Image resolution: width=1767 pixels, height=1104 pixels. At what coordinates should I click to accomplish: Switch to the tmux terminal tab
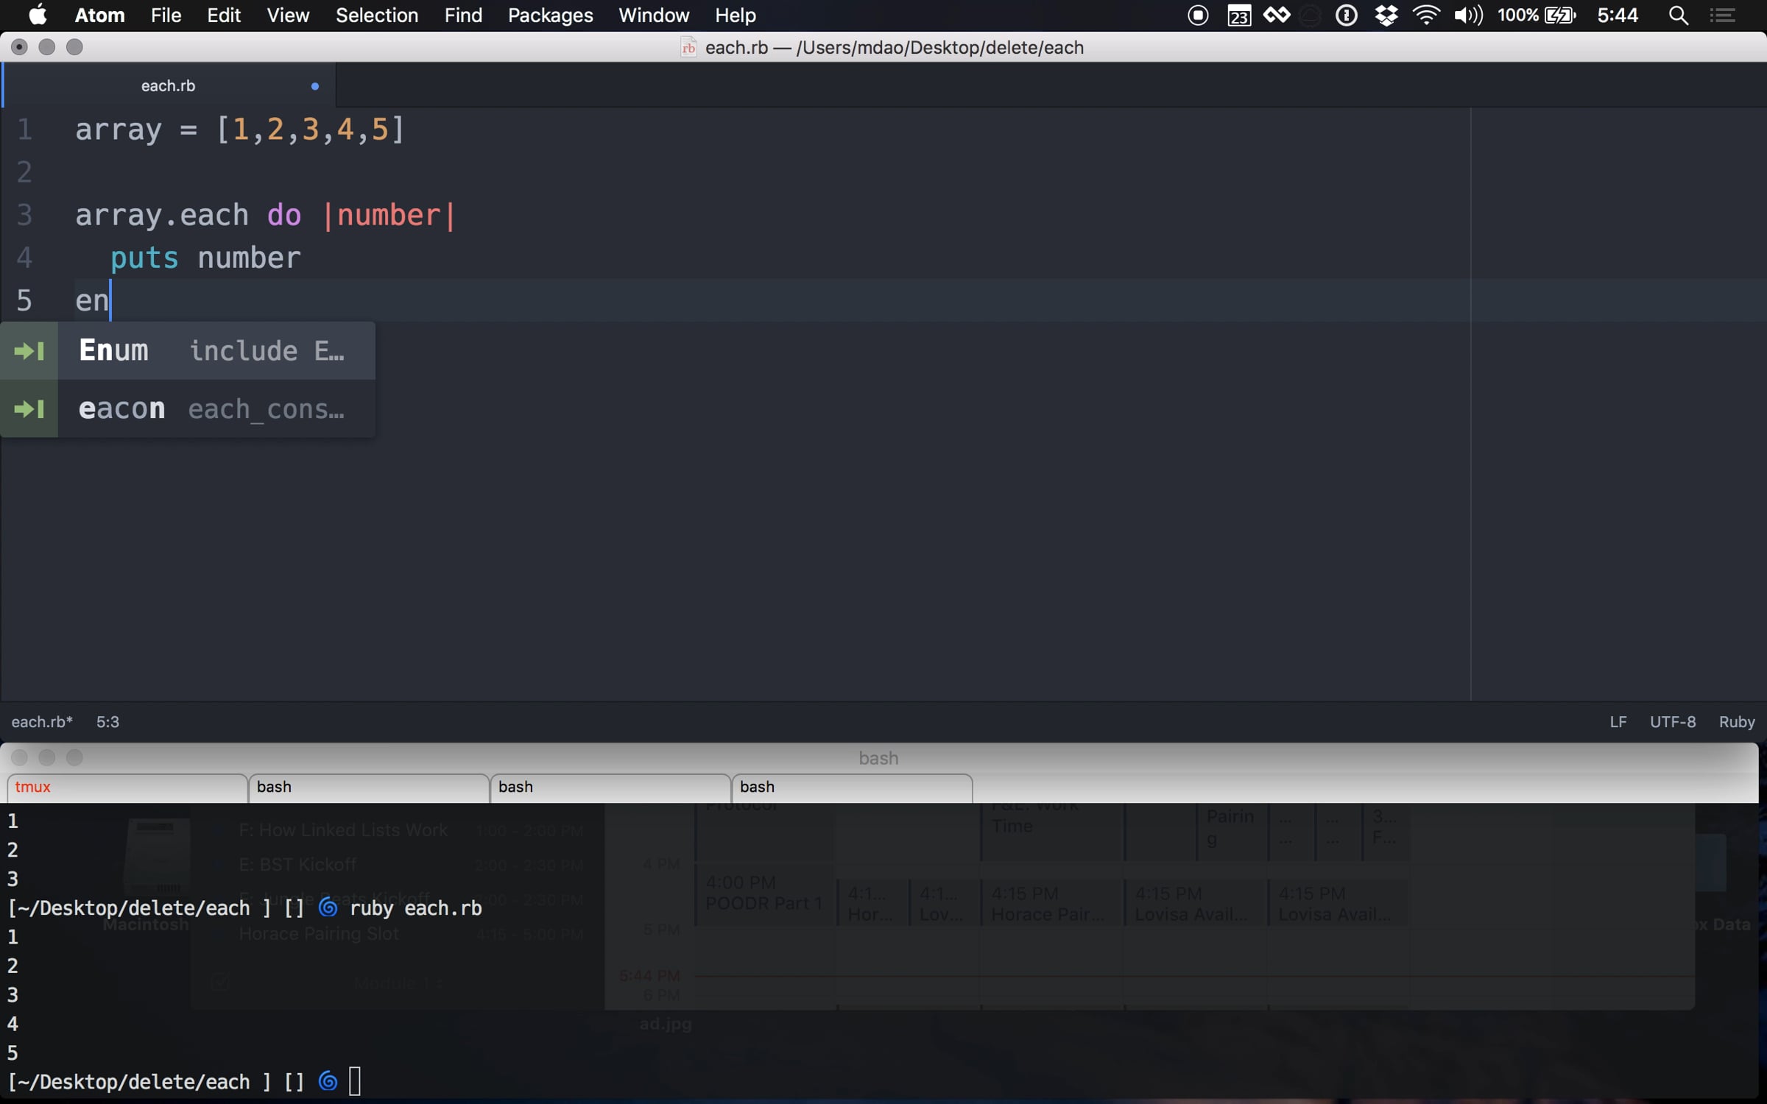click(x=127, y=787)
